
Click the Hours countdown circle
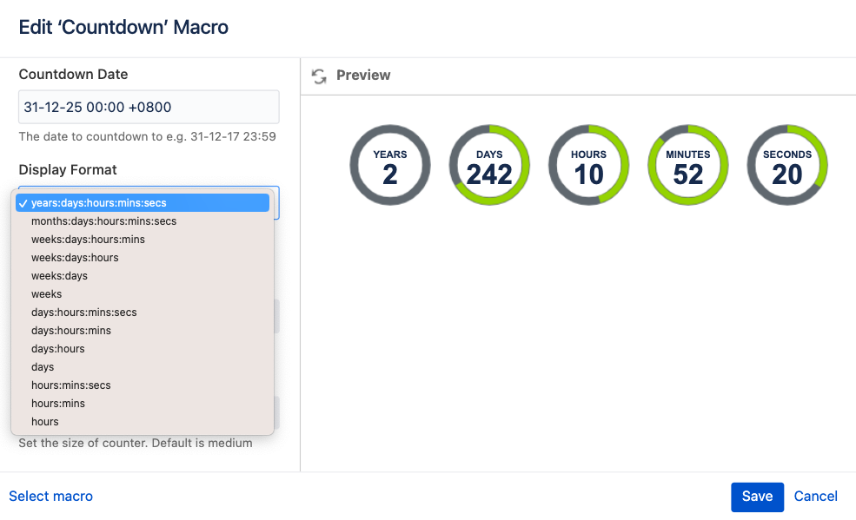pyautogui.click(x=588, y=165)
